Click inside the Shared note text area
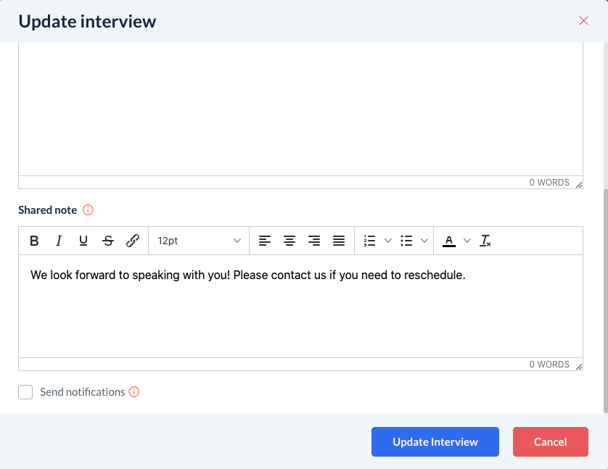Image resolution: width=608 pixels, height=469 pixels. click(x=300, y=312)
